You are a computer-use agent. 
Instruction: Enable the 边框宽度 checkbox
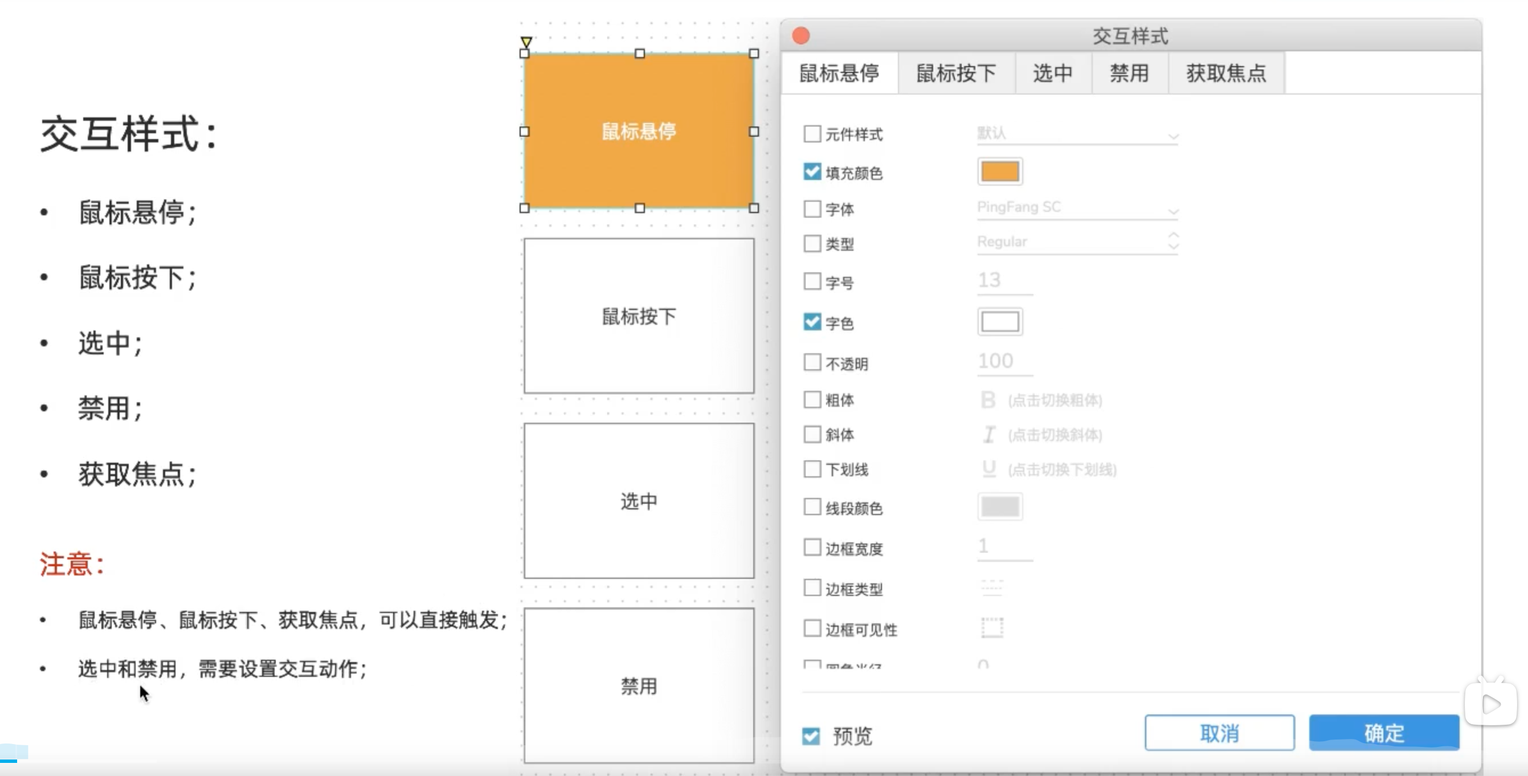click(x=812, y=547)
